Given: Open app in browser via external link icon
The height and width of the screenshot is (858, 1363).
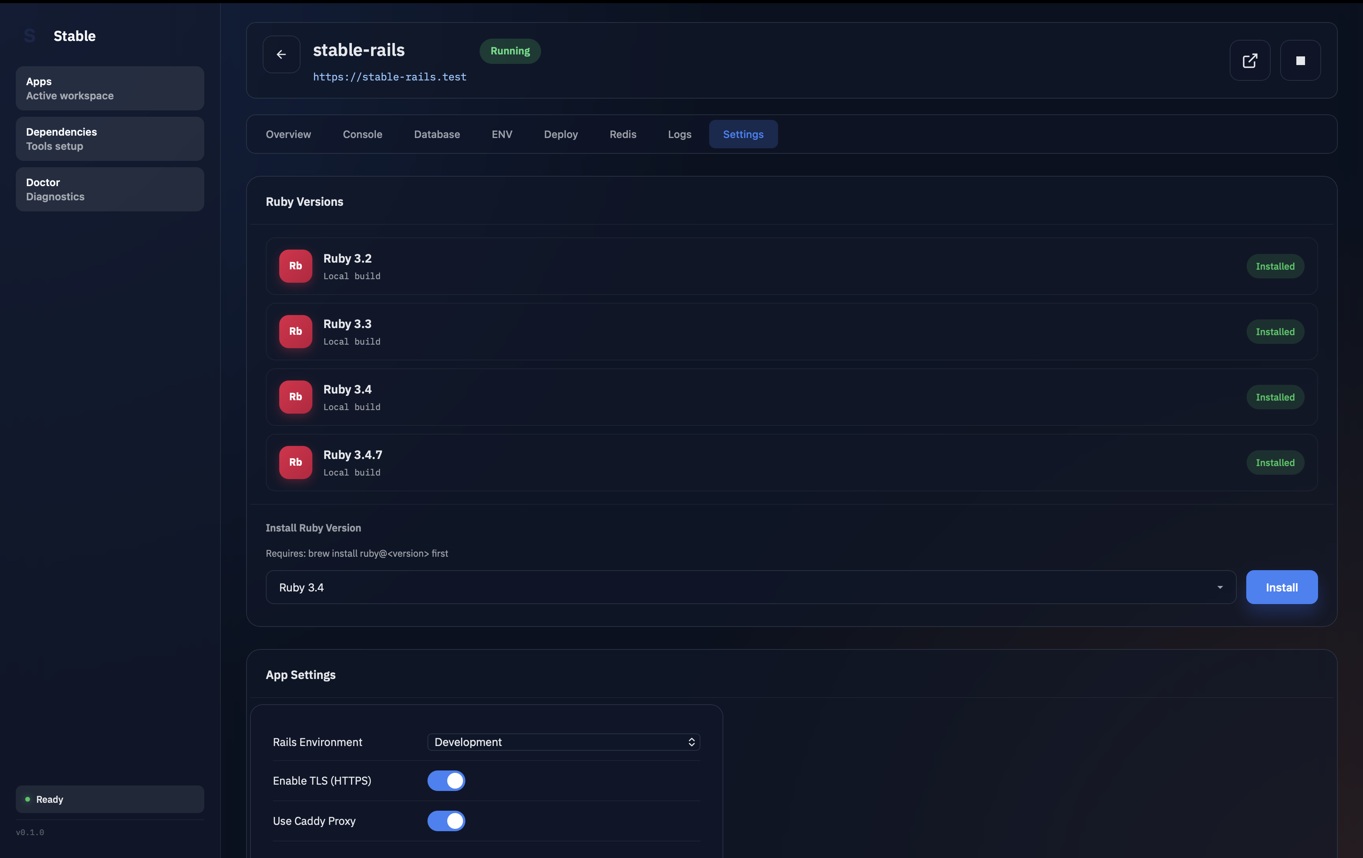Looking at the screenshot, I should [x=1250, y=61].
